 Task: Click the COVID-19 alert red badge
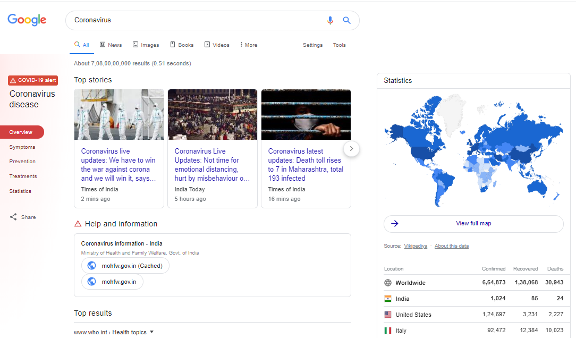[33, 80]
